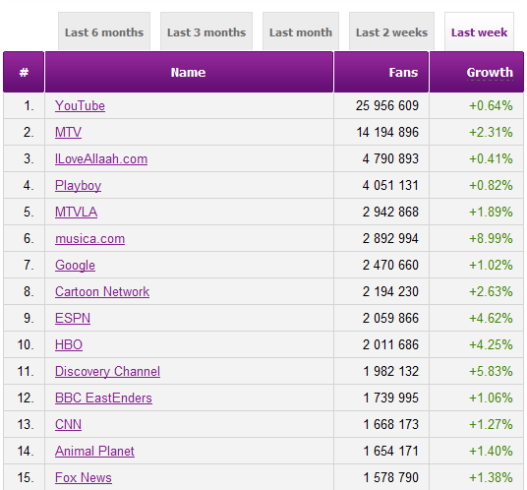Click HBO's growth value +4.25%

491,344
